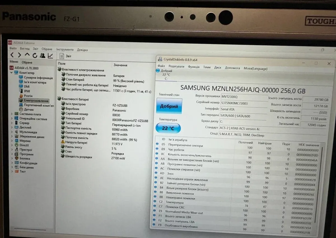Click the Значення column header
The height and width of the screenshot is (238, 336).
pos(120,65)
